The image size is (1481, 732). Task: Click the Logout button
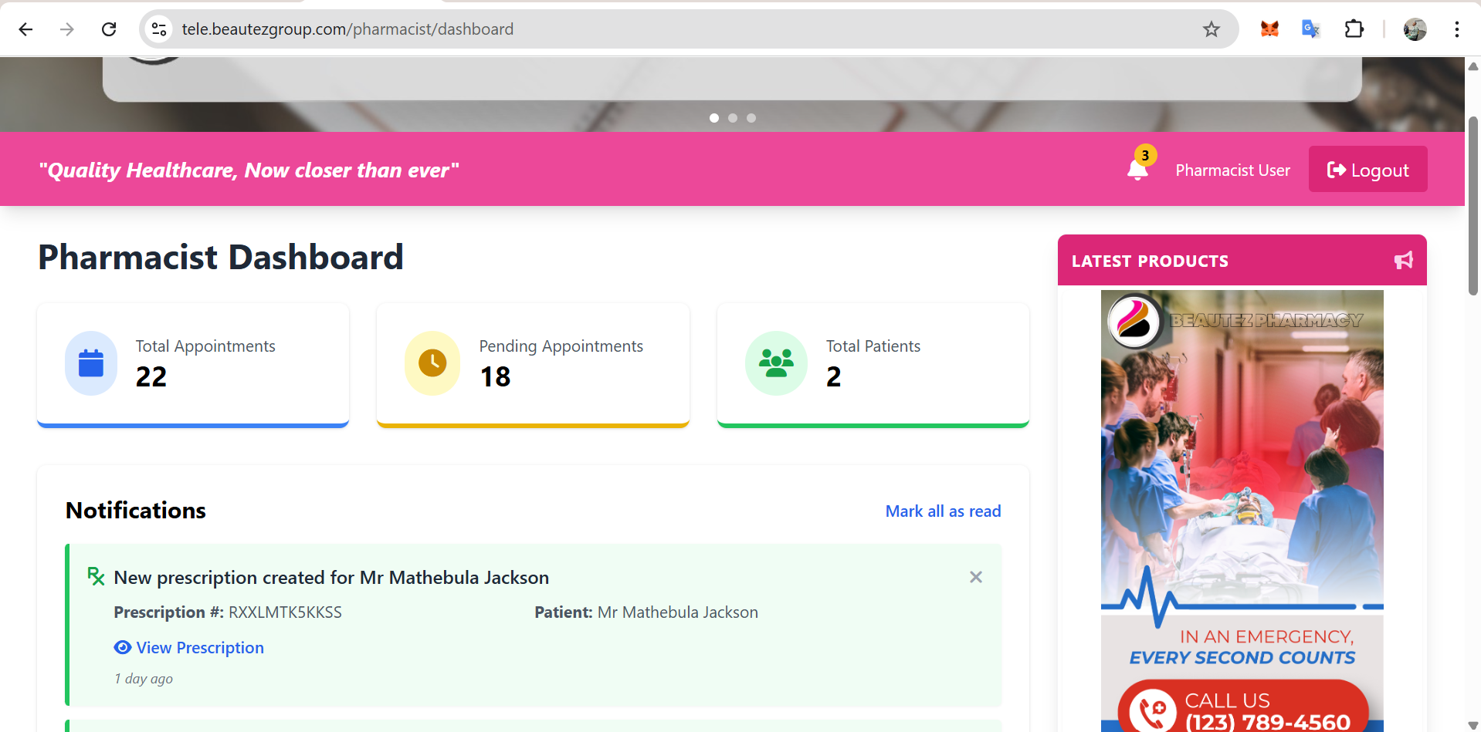pyautogui.click(x=1367, y=170)
